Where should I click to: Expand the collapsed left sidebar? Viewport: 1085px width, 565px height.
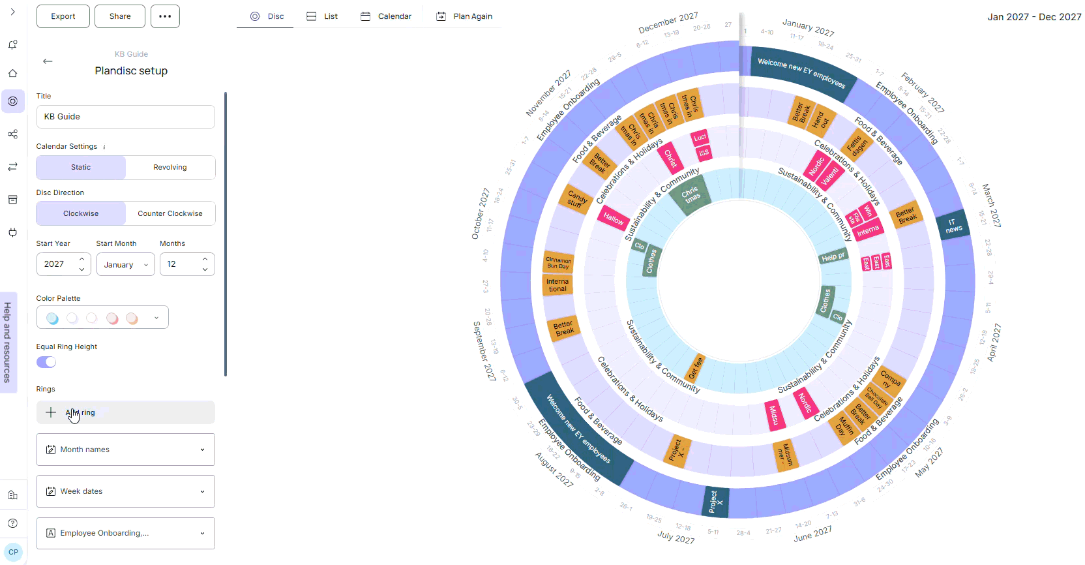12,12
